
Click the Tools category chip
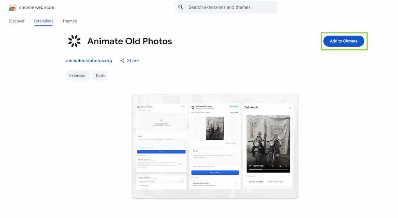(100, 76)
